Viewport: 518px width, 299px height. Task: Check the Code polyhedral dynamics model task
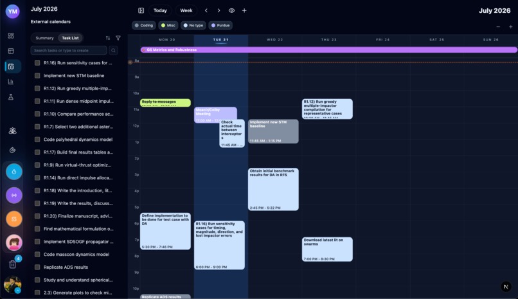(x=37, y=140)
